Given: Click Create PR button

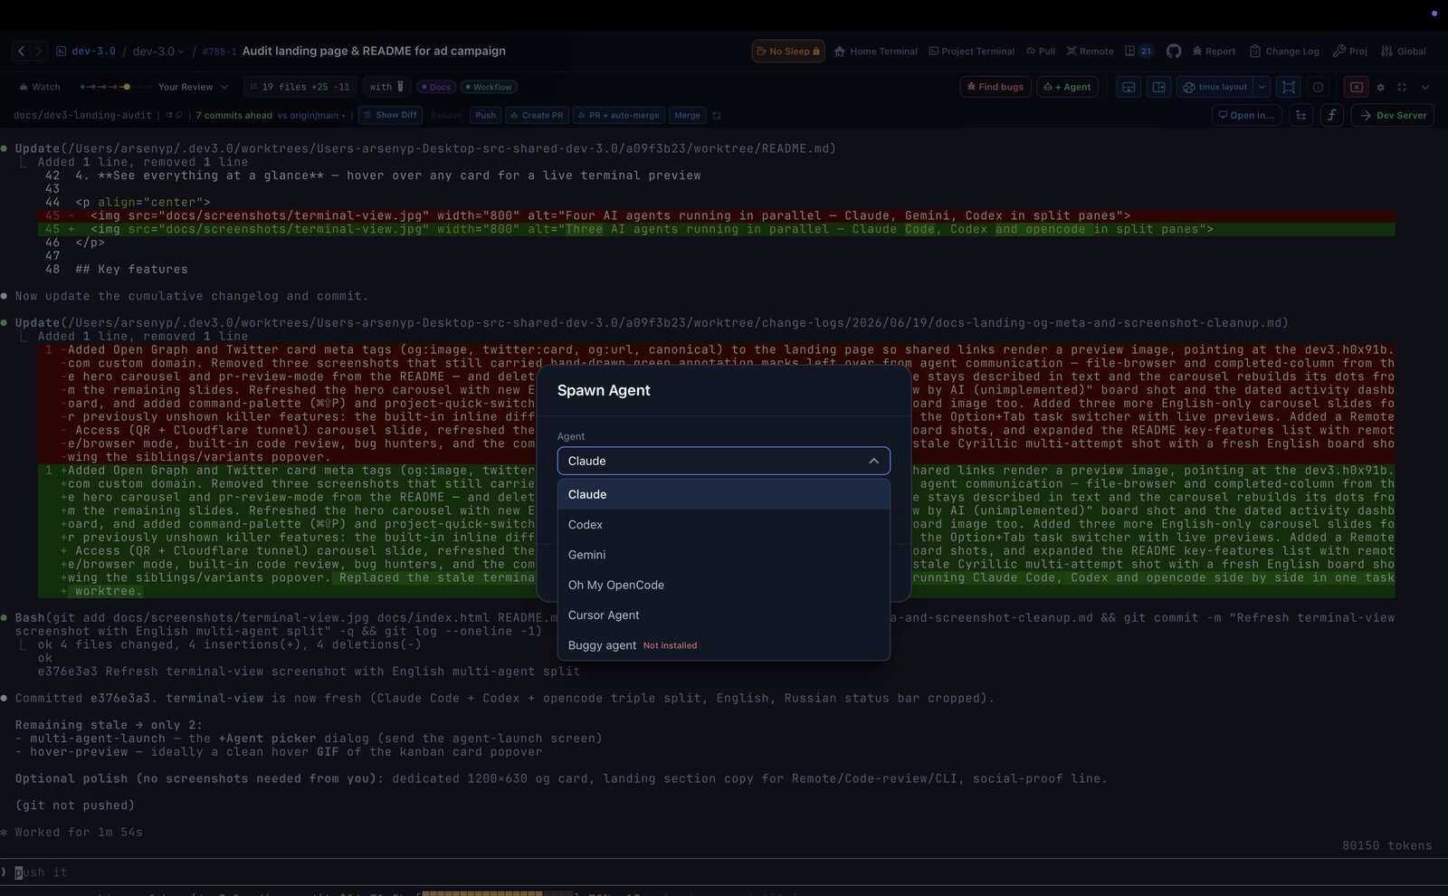Looking at the screenshot, I should 537,115.
